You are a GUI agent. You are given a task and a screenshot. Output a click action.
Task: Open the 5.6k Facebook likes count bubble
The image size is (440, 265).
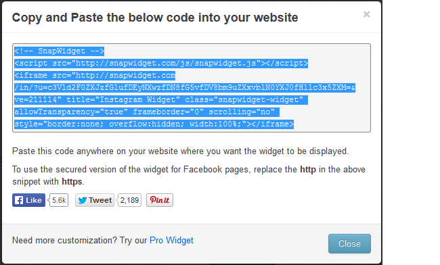click(58, 200)
